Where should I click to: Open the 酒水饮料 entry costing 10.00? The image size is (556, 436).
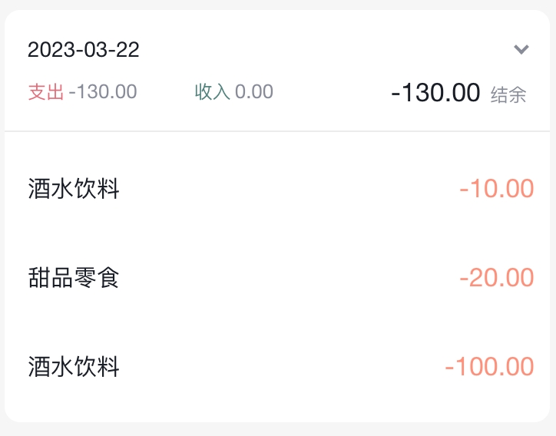click(x=74, y=188)
